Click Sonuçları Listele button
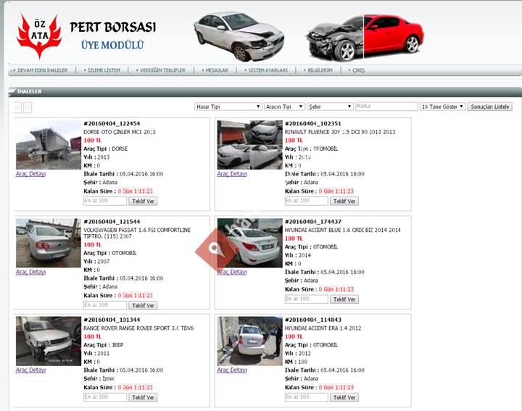 pyautogui.click(x=489, y=107)
